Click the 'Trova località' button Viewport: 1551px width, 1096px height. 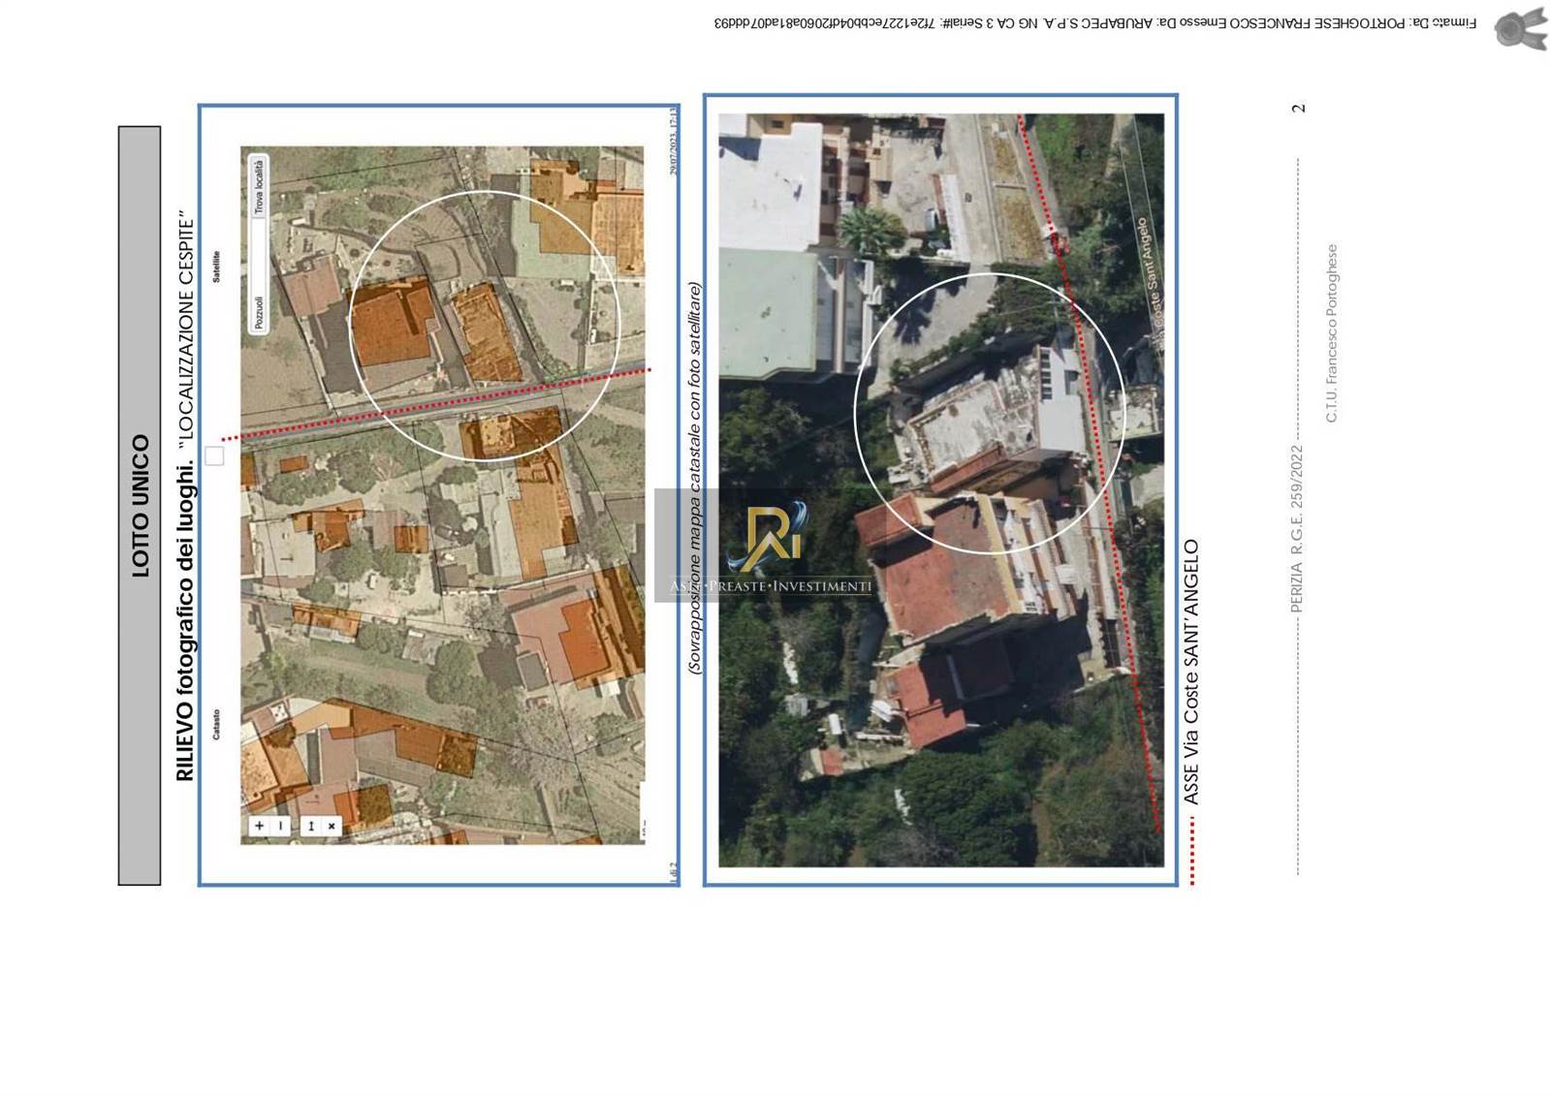click(259, 186)
